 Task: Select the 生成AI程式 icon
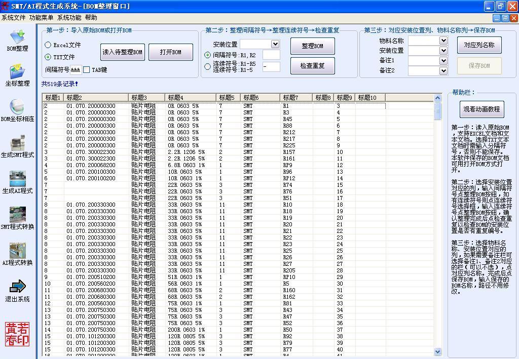17,179
